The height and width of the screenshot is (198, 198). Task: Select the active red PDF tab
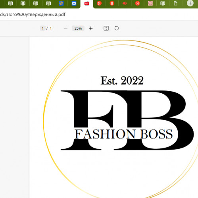point(87,3)
